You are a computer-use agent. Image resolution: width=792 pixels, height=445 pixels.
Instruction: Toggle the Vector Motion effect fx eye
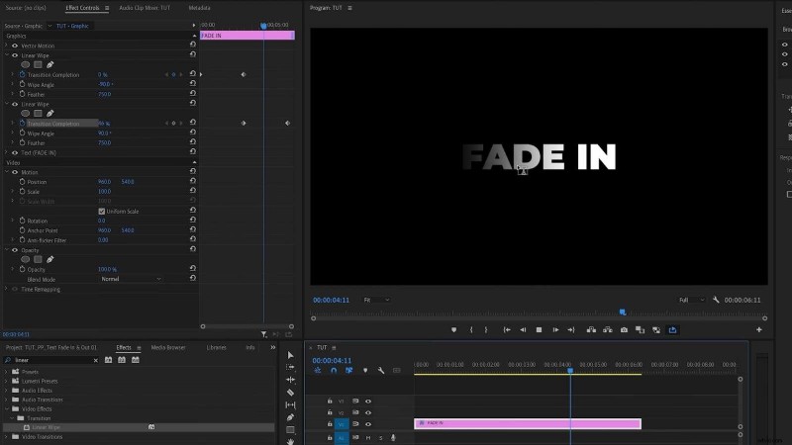(15, 45)
